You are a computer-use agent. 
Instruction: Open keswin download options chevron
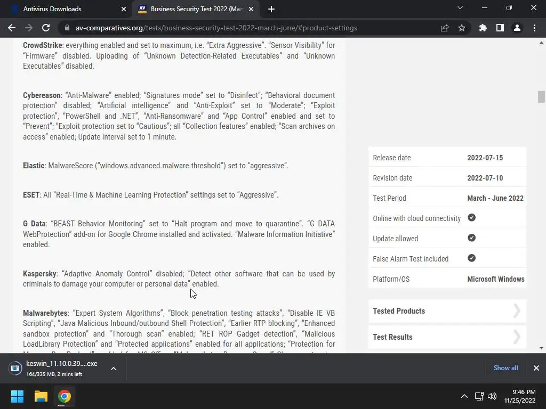pos(114,369)
